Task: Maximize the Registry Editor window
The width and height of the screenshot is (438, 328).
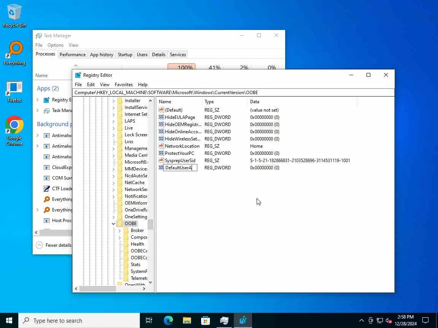Action: point(368,75)
